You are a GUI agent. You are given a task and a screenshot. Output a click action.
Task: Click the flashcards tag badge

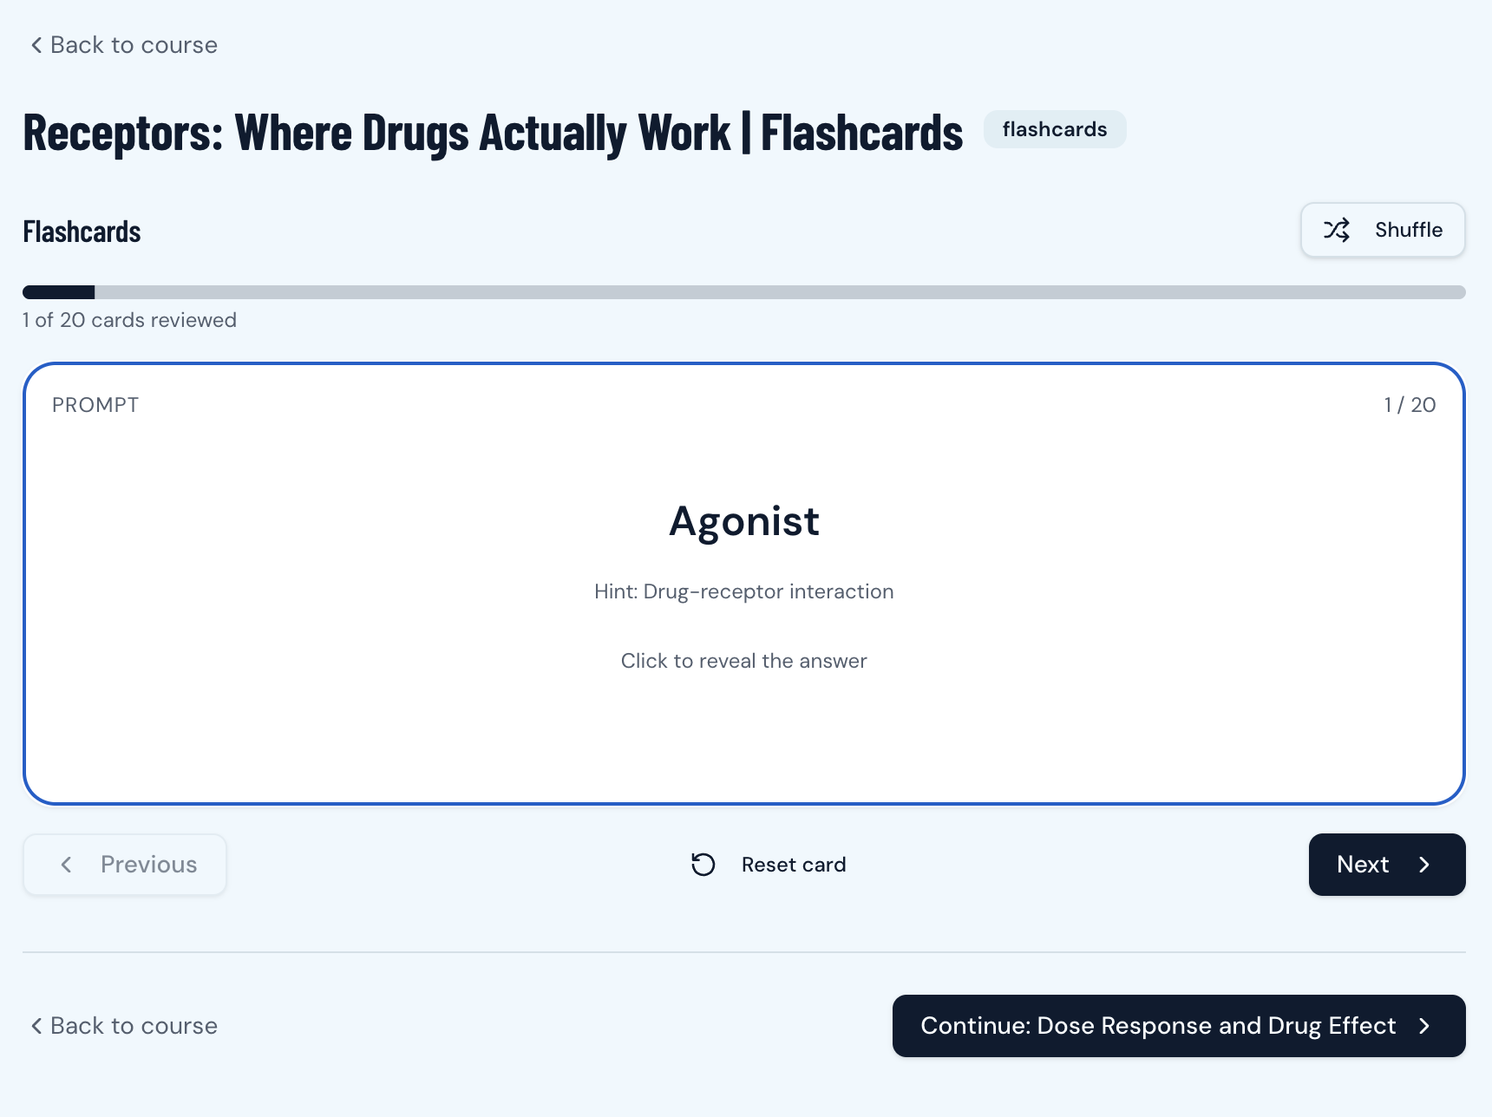(x=1055, y=129)
